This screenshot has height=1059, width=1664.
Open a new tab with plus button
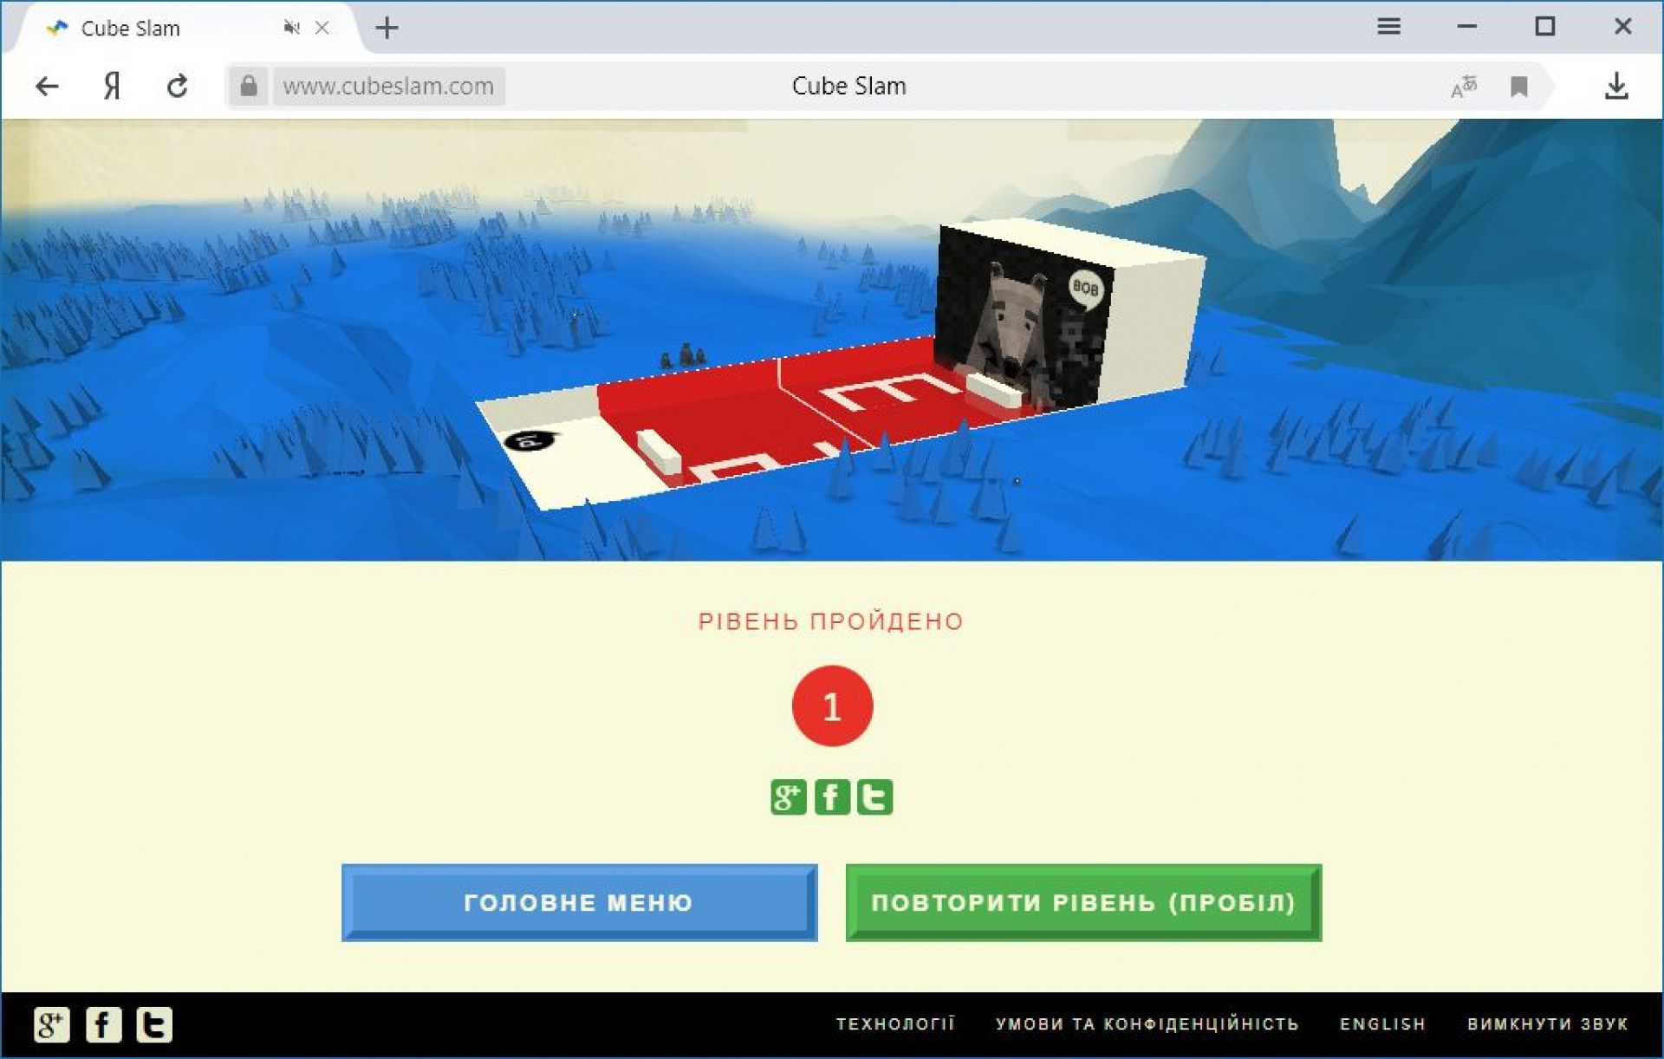pos(387,29)
